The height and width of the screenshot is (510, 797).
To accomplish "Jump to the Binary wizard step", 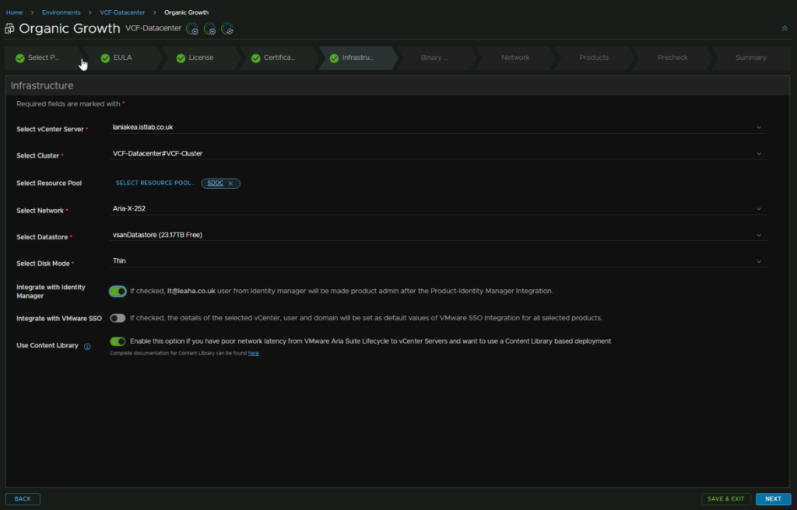I will (x=434, y=58).
